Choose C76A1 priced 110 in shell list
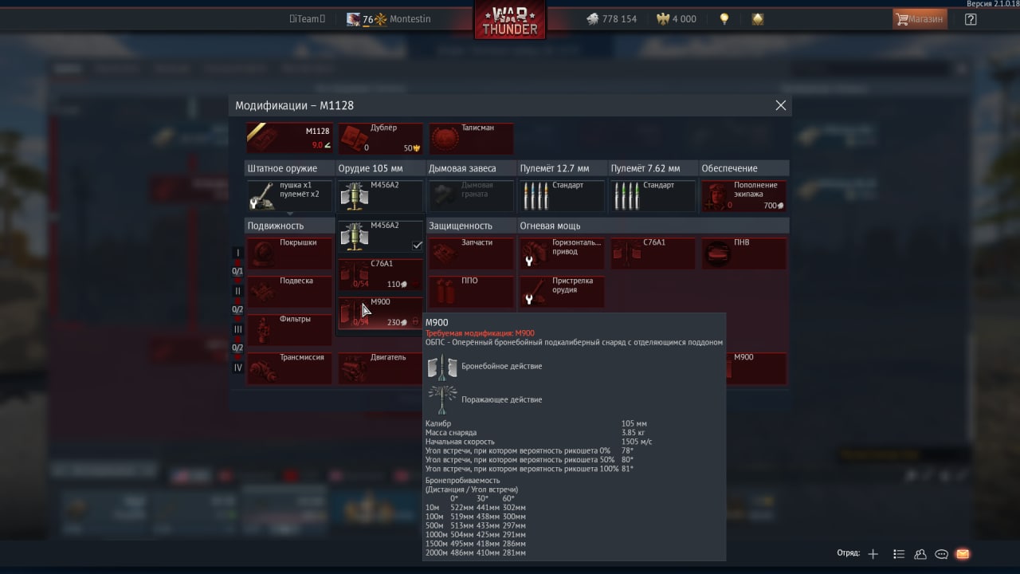Viewport: 1020px width, 574px height. click(x=380, y=274)
